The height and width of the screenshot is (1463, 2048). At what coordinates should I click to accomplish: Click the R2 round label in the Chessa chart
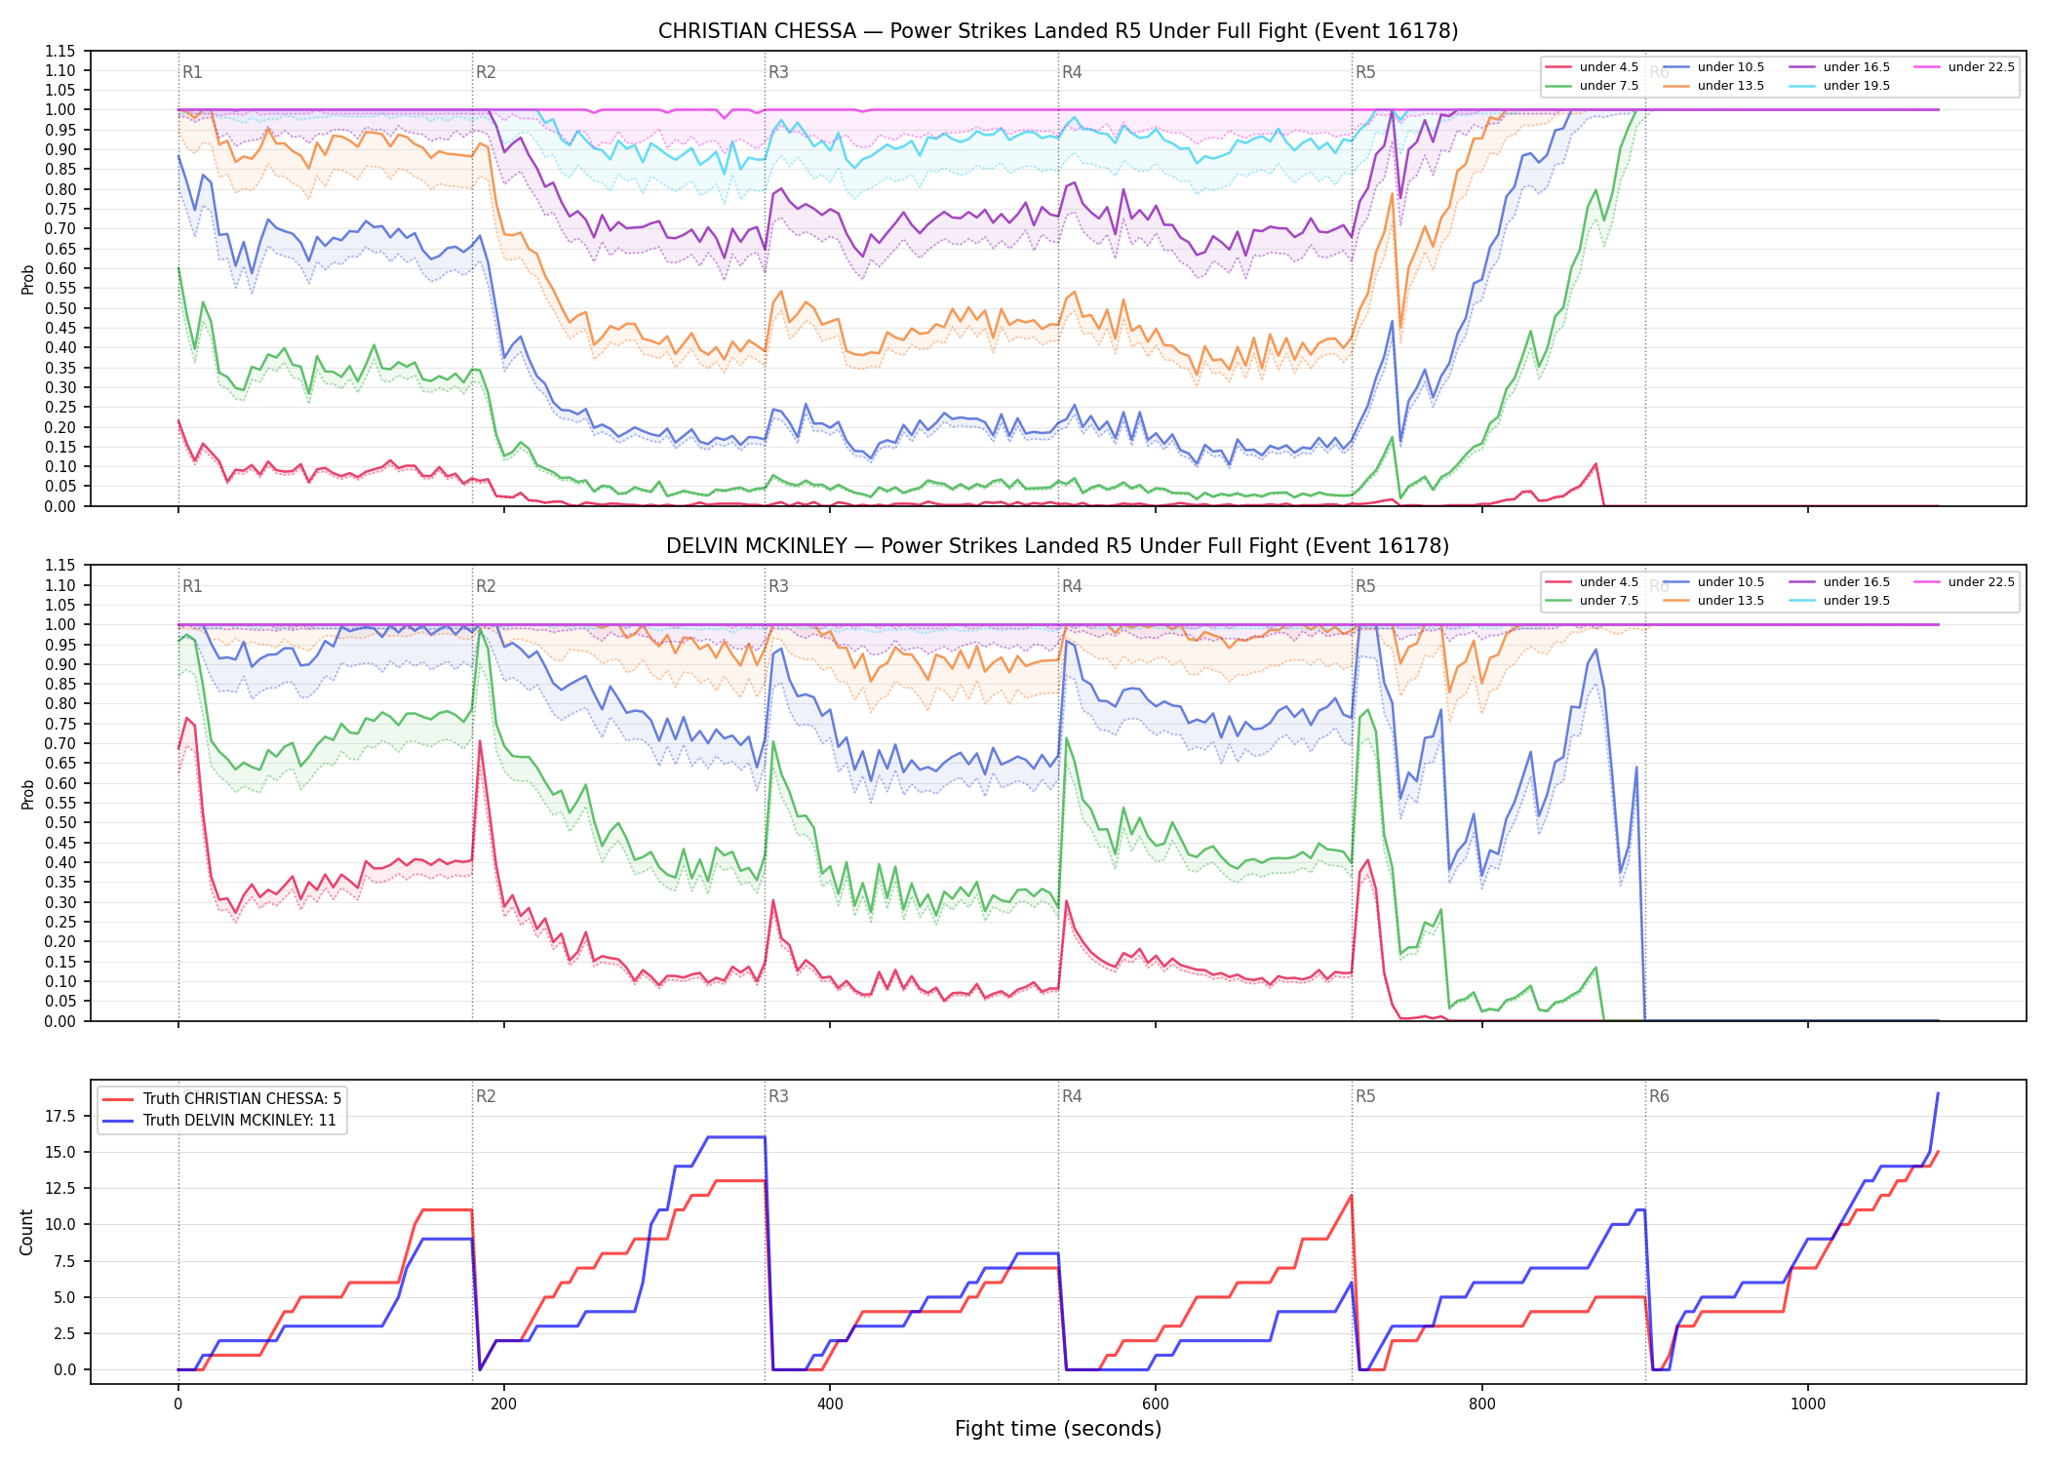(486, 72)
